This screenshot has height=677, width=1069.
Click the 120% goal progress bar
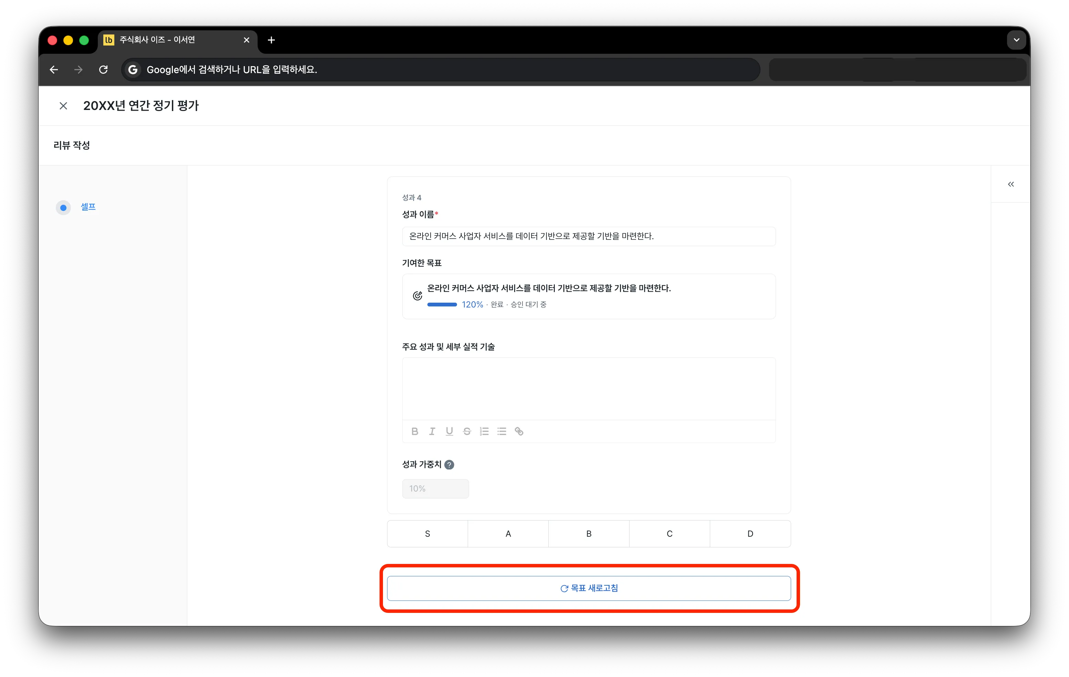point(442,305)
